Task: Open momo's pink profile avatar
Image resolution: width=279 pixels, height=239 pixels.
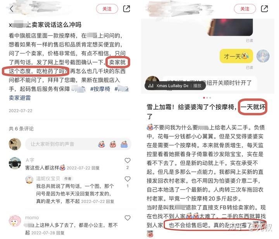Action: click(15, 221)
